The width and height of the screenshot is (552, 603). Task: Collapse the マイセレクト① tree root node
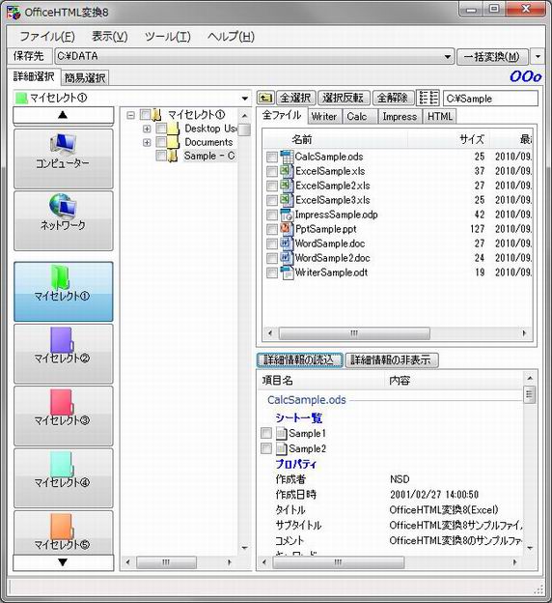click(130, 115)
